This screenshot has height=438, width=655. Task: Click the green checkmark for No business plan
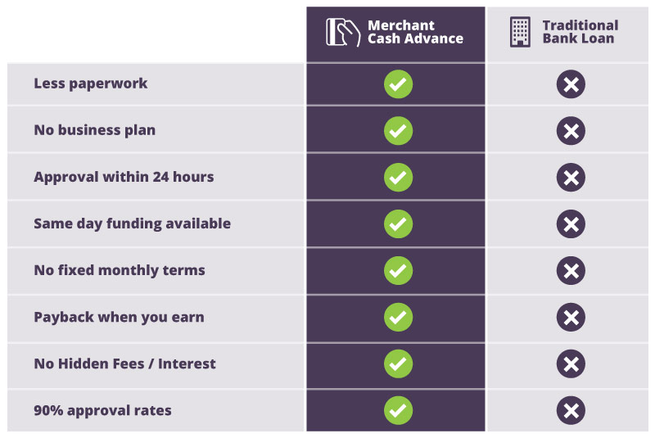(398, 131)
